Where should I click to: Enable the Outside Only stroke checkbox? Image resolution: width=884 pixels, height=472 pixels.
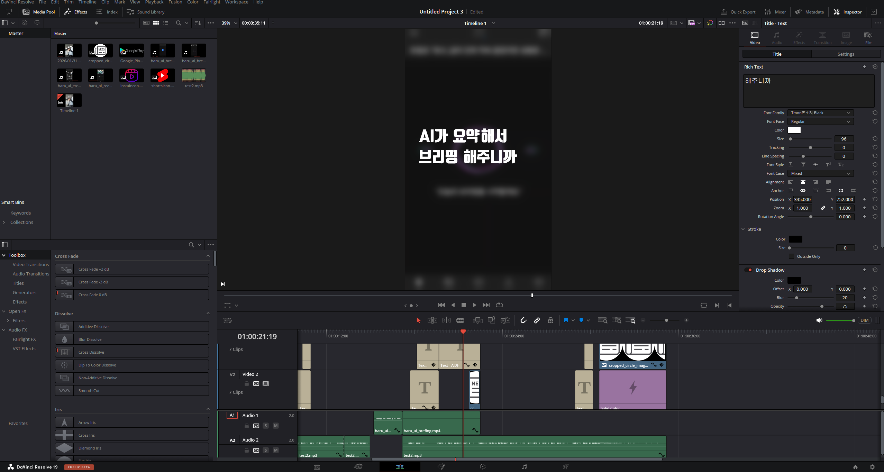[791, 256]
